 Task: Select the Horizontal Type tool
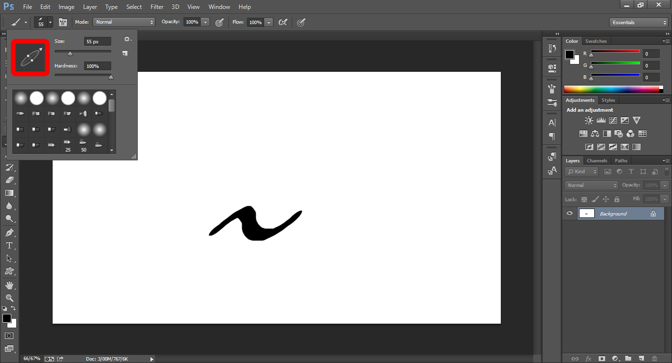[9, 245]
